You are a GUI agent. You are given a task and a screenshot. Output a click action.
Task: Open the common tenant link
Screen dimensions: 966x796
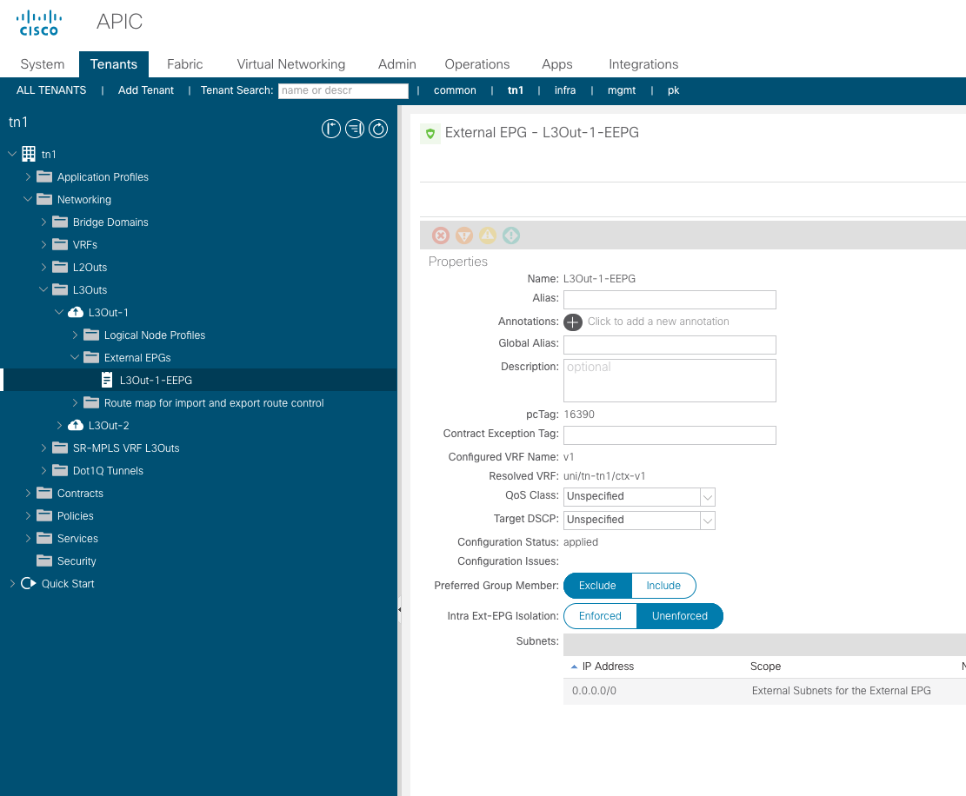tap(455, 90)
